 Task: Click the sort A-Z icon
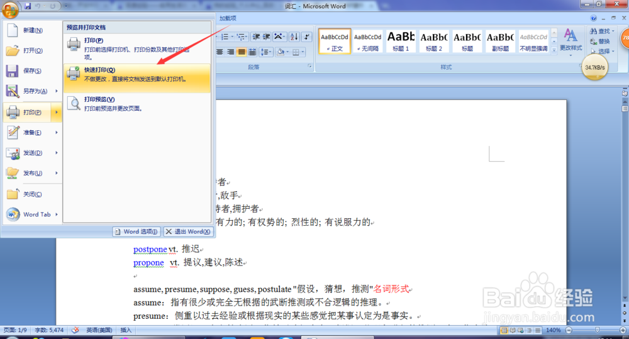294,37
